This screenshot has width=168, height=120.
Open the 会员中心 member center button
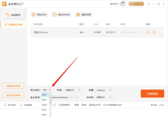tap(136, 4)
